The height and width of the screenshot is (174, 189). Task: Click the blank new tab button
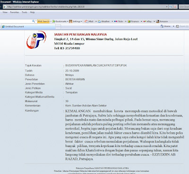[58, 27]
